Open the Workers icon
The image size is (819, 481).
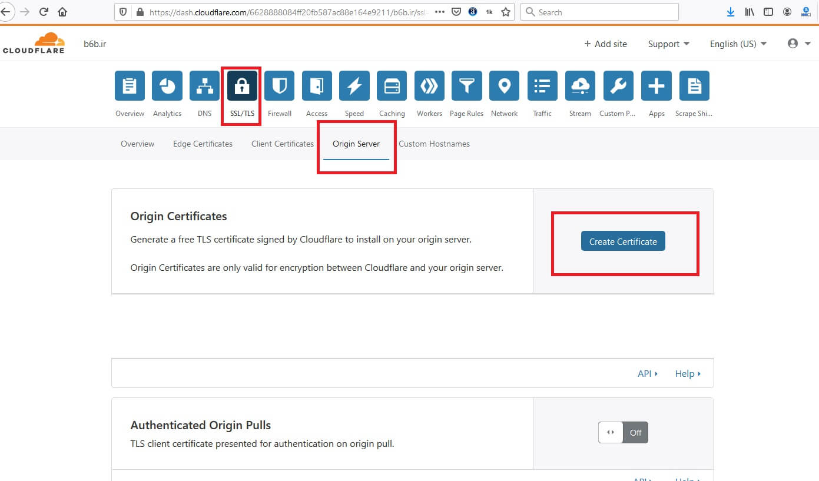click(x=429, y=86)
